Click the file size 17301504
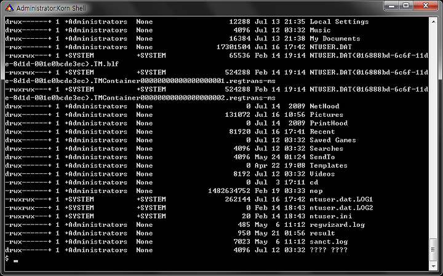Screen dimensions: 443x276 [233, 47]
